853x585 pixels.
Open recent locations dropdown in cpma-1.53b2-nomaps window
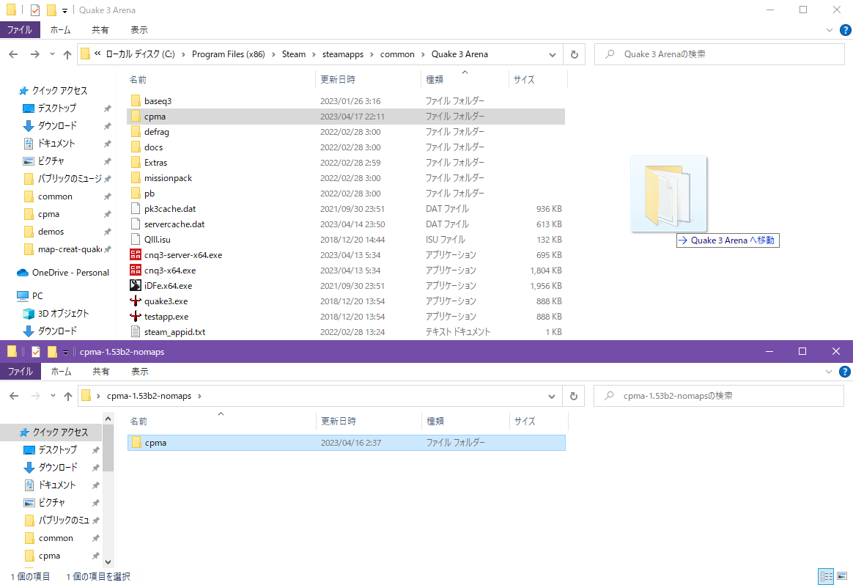click(x=53, y=396)
